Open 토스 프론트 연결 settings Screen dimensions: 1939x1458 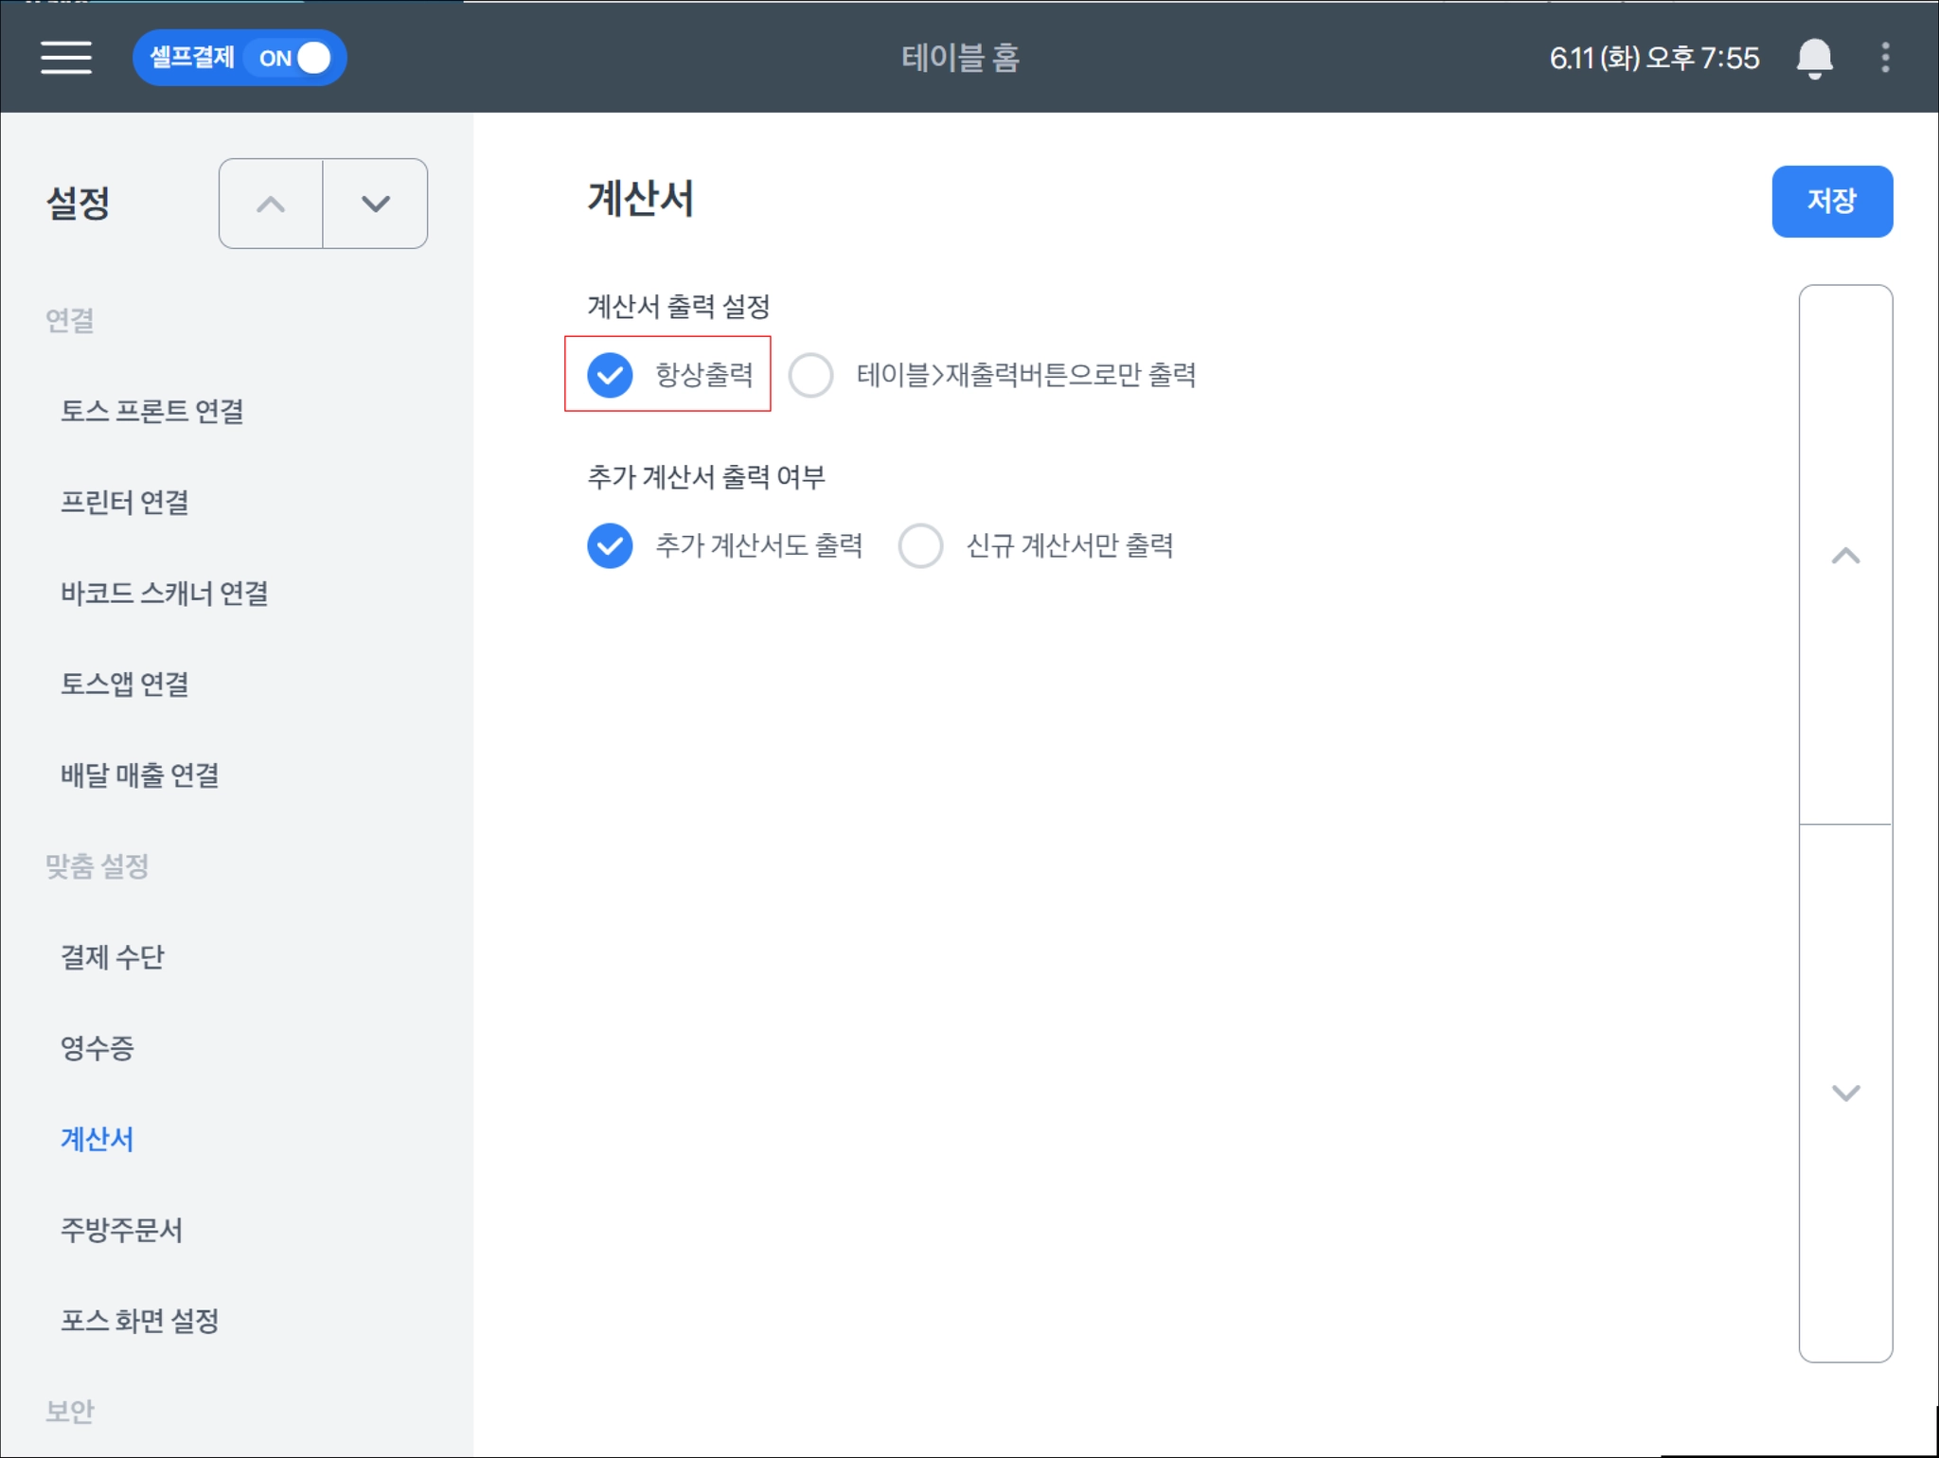pos(152,411)
